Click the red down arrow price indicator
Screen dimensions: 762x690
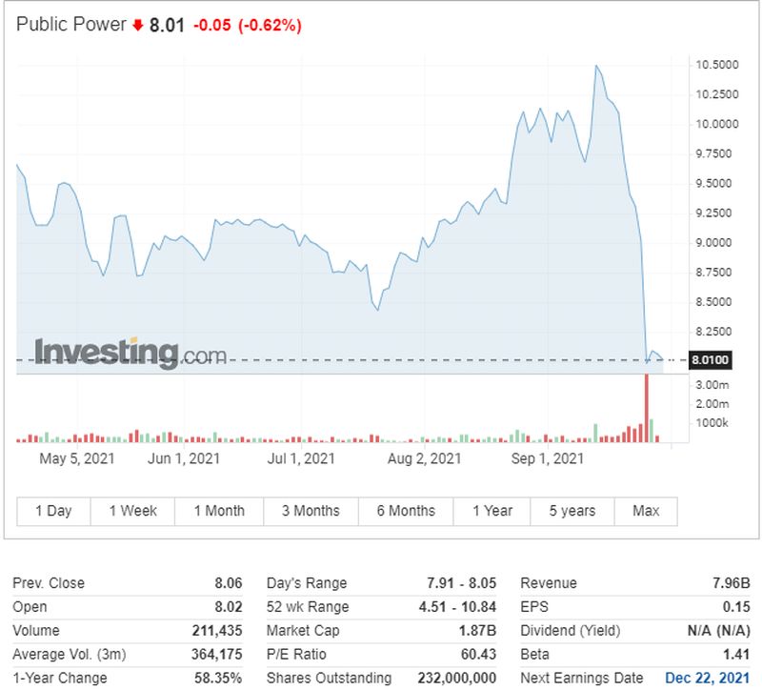(x=138, y=25)
